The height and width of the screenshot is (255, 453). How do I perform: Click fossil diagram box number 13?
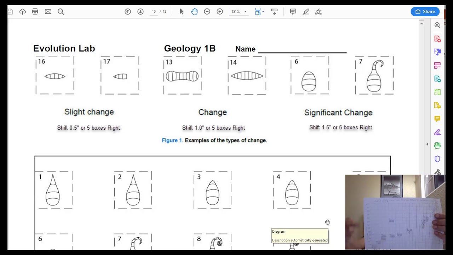tap(182, 75)
